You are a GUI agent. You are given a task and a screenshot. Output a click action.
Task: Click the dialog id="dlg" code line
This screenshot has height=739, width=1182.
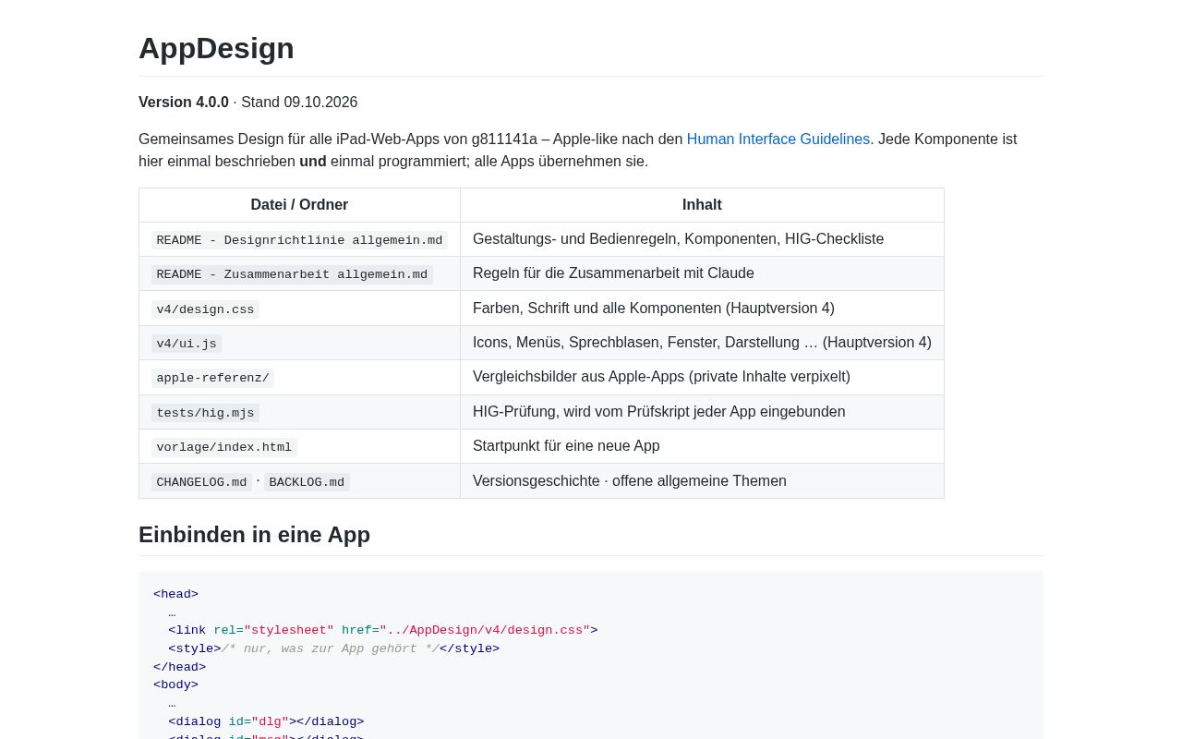pyautogui.click(x=266, y=722)
